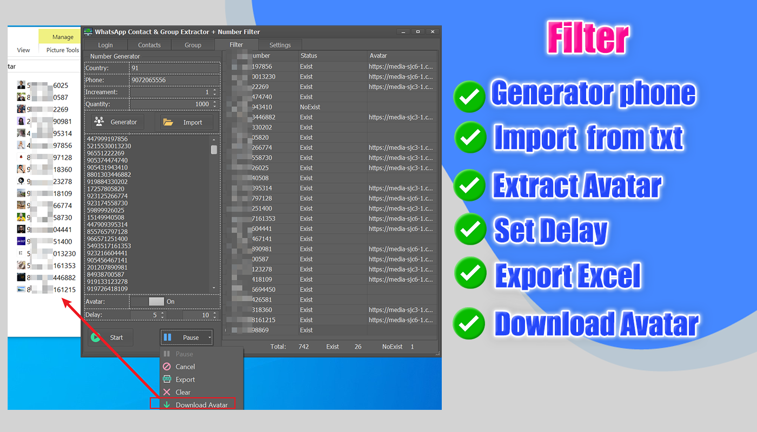Sort by the Avatar column header

click(x=402, y=56)
